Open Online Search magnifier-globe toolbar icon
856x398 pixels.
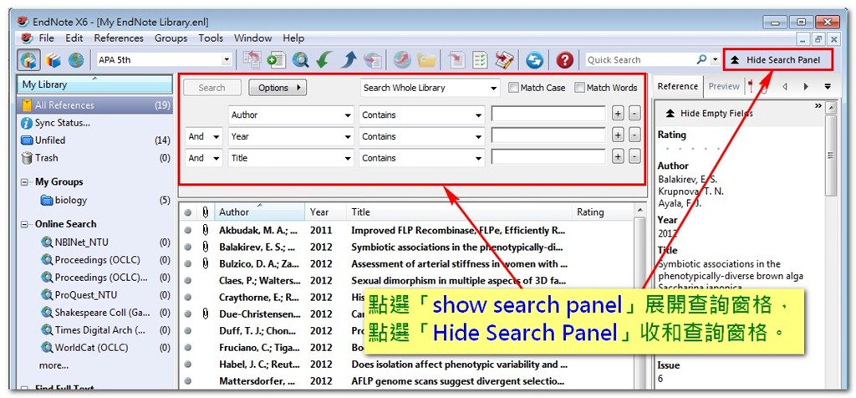(300, 59)
